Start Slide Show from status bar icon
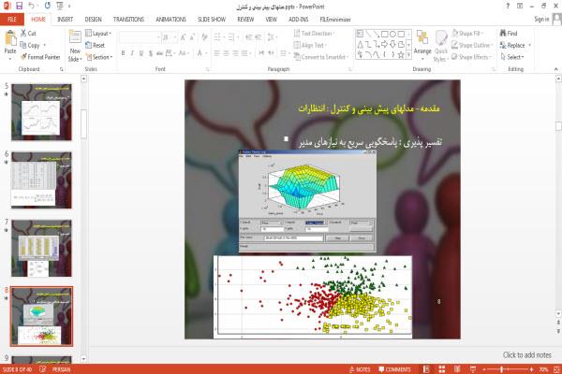This screenshot has width=562, height=374. (473, 369)
